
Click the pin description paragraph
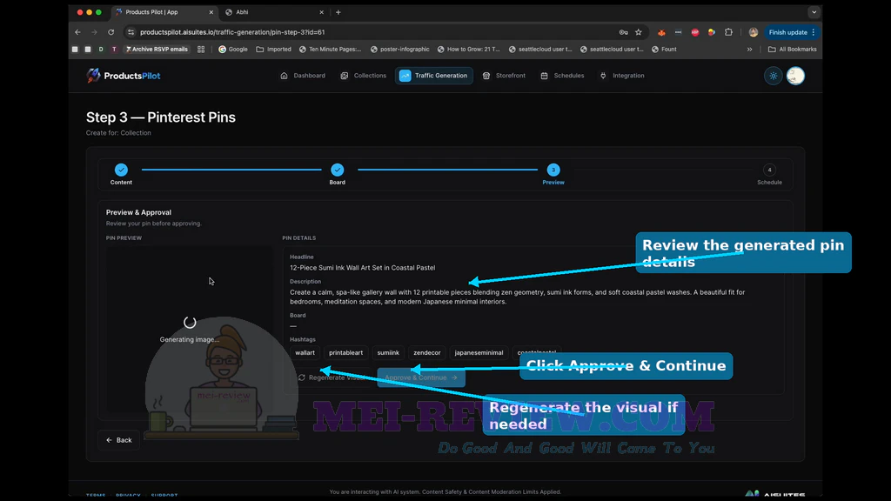(517, 297)
